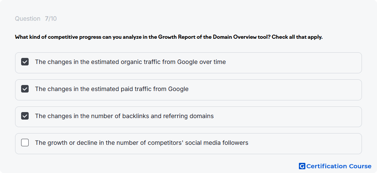
Task: Select the 'competitors' social media followers' answer text
Action: (x=142, y=143)
